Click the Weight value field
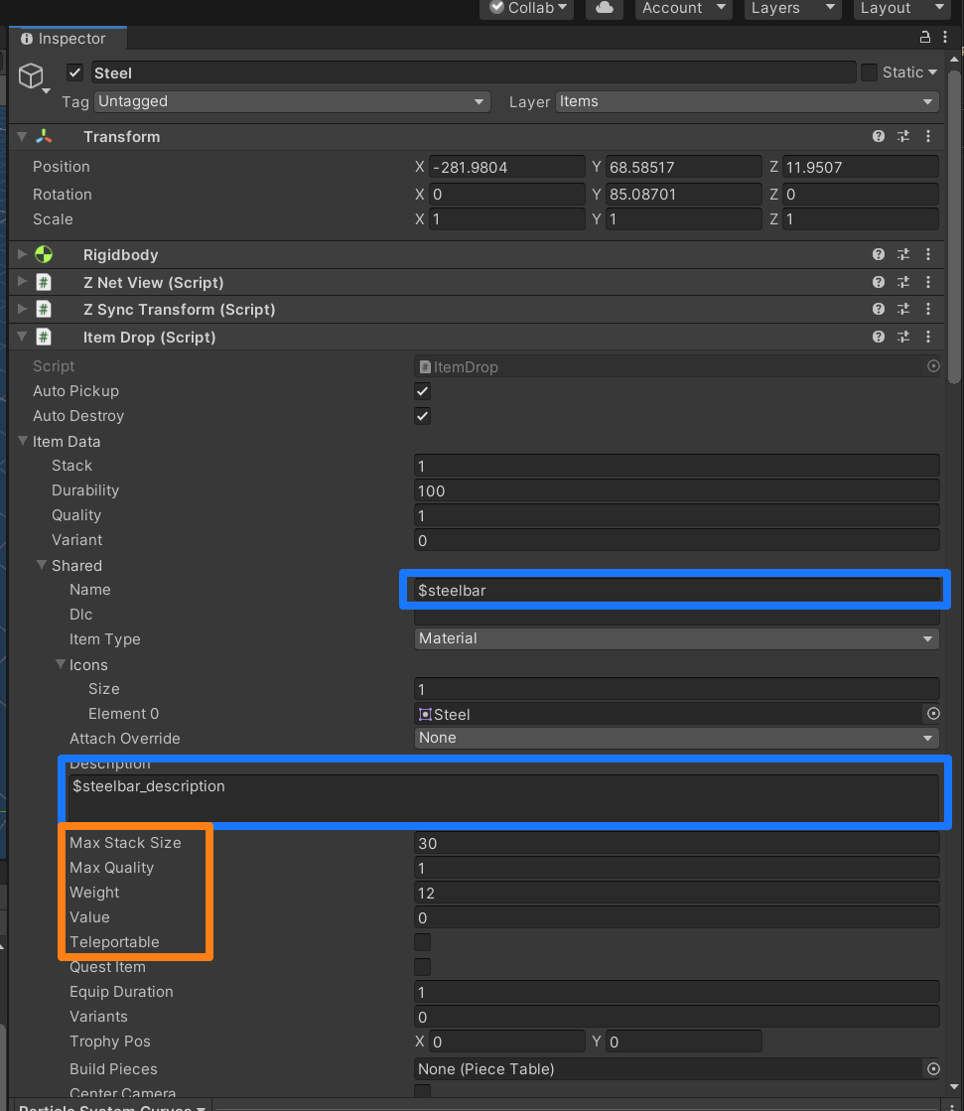Image resolution: width=964 pixels, height=1111 pixels. pos(676,893)
